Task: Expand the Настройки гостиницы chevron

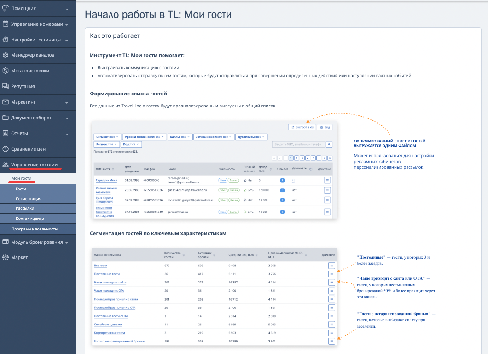Action: click(x=67, y=41)
